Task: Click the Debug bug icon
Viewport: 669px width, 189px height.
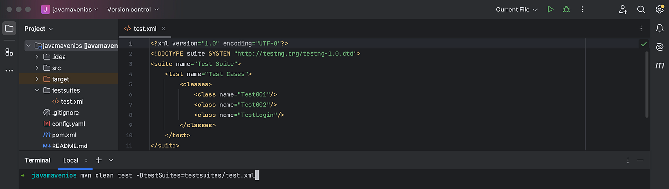Action: (566, 10)
